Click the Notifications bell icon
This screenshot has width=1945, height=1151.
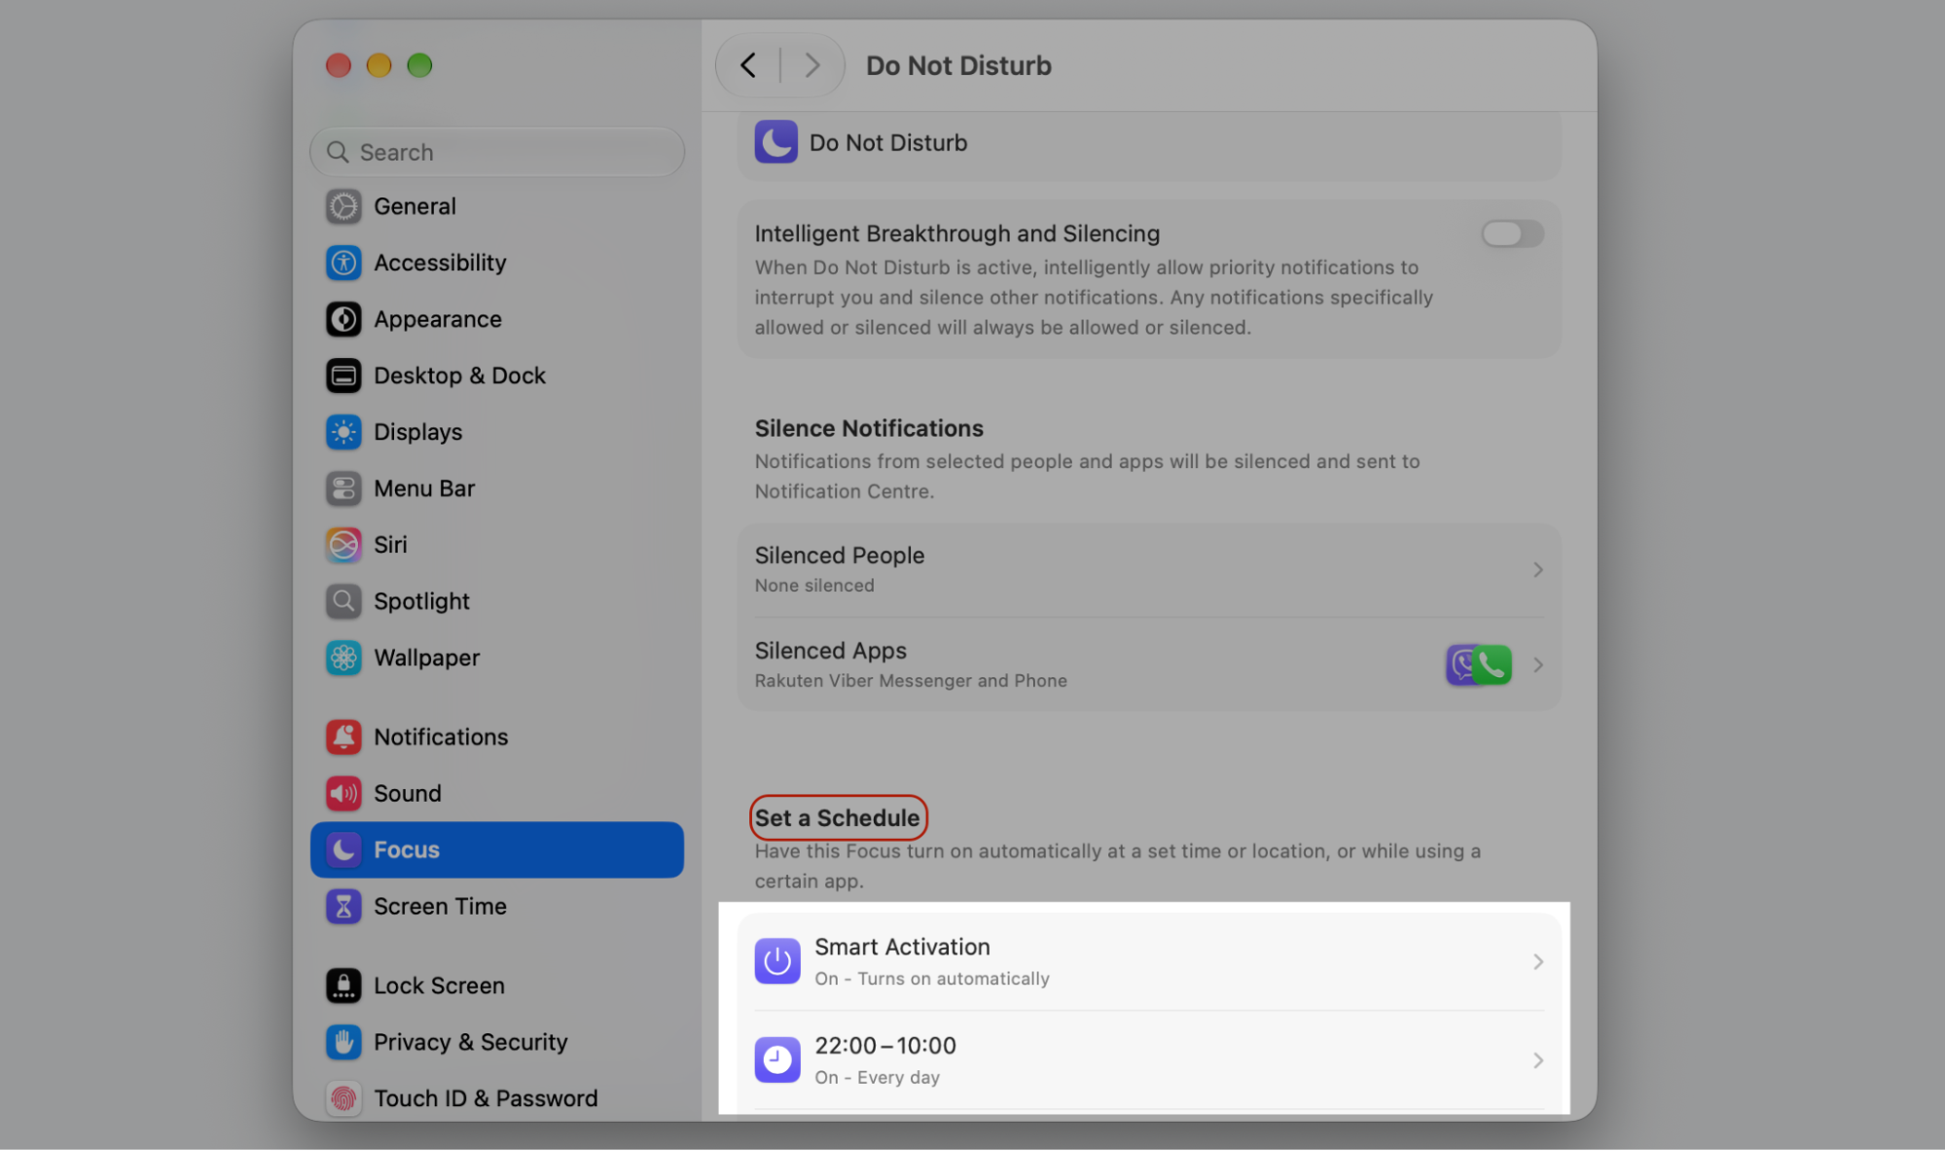point(343,737)
